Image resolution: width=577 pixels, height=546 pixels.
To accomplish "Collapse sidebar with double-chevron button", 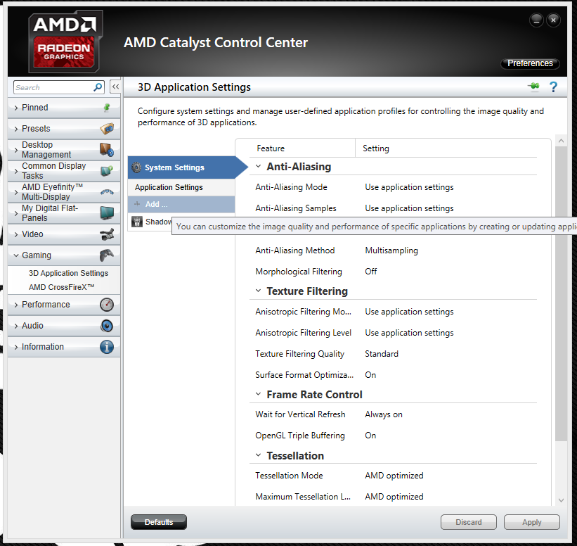I will pyautogui.click(x=115, y=87).
